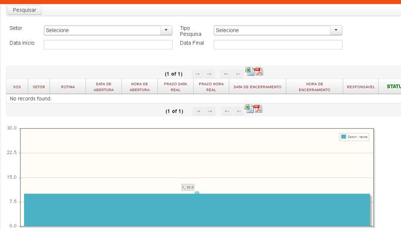Click the Setor: teste legend color swatch
The width and height of the screenshot is (401, 230).
[344, 137]
